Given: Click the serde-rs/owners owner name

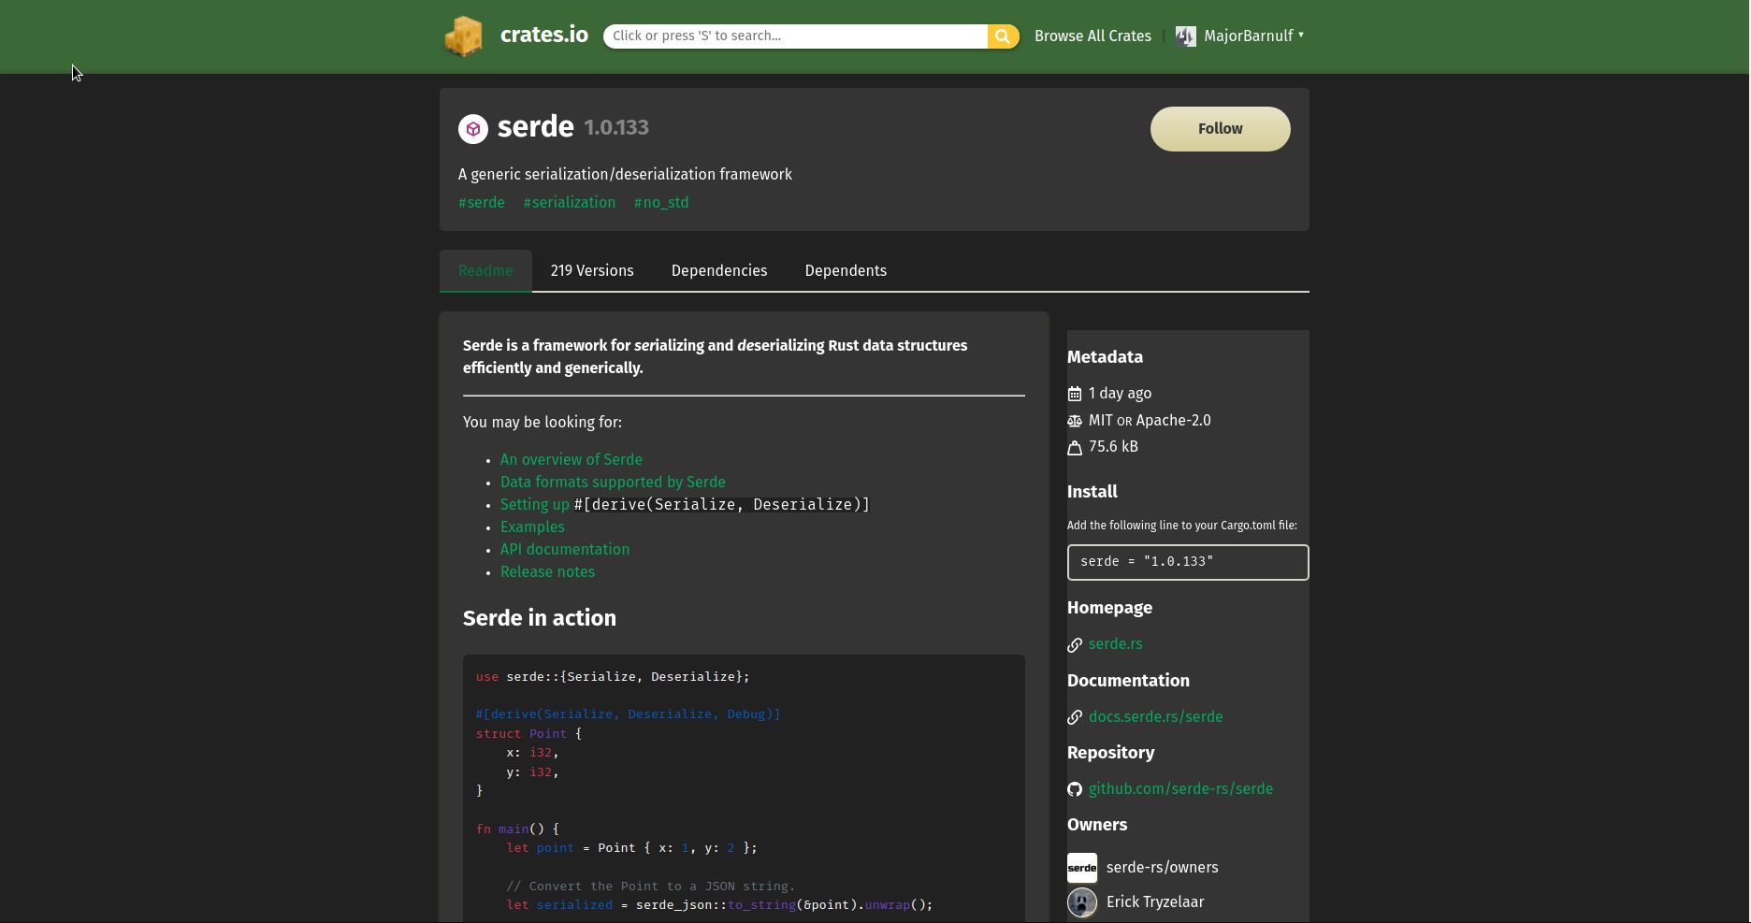Looking at the screenshot, I should coord(1163,868).
